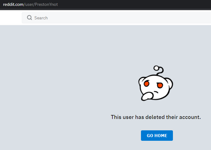Click the 'Search' placeholder text

point(41,18)
